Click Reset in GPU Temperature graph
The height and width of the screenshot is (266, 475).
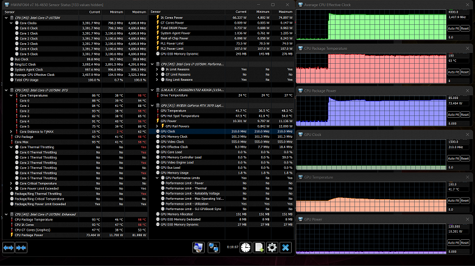[465, 200]
